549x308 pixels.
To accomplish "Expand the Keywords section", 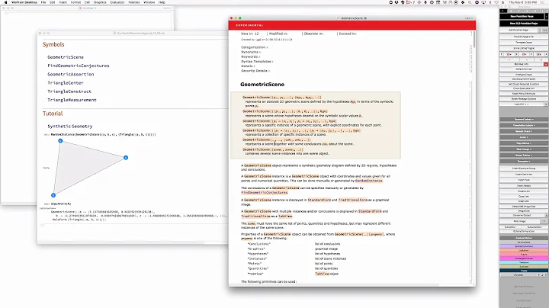I will click(x=250, y=56).
